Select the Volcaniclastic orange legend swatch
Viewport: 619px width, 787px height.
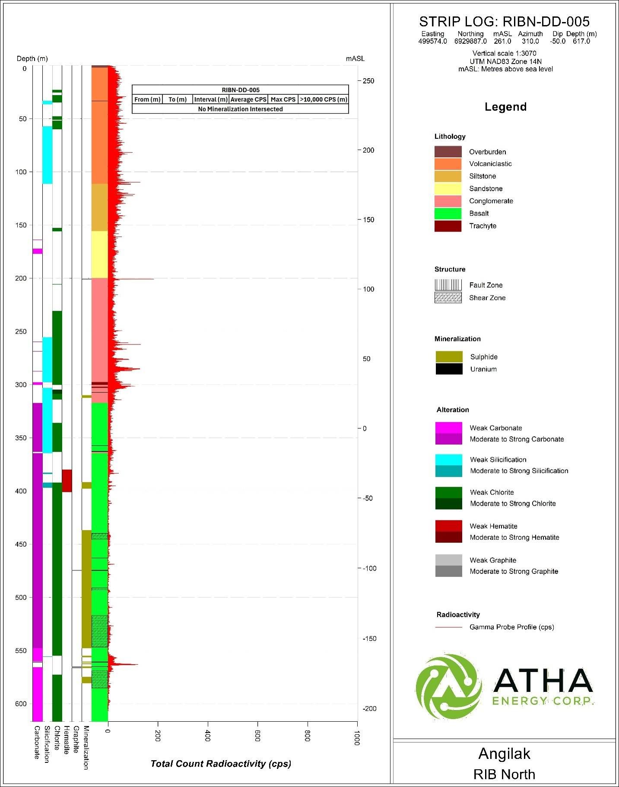pyautogui.click(x=448, y=164)
